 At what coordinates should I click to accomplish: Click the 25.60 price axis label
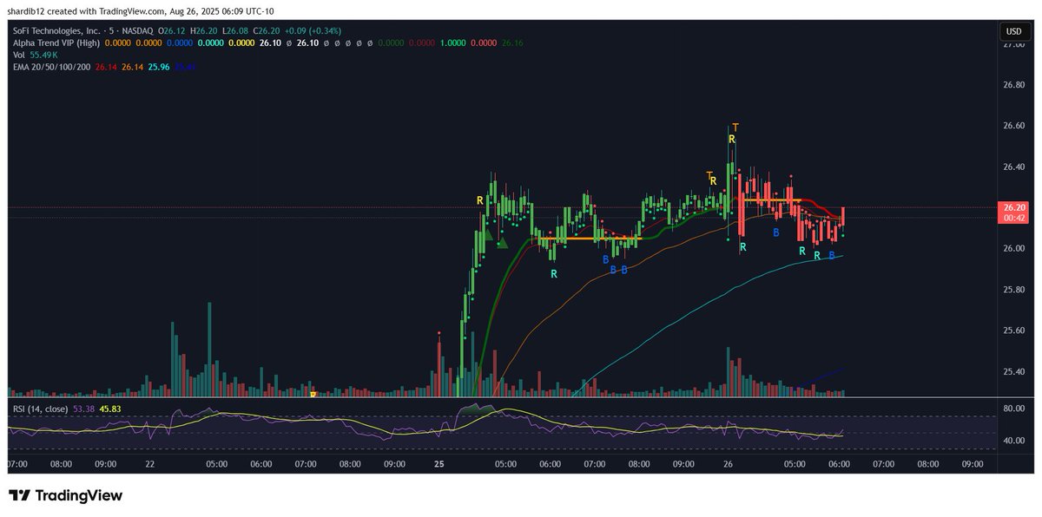1013,330
